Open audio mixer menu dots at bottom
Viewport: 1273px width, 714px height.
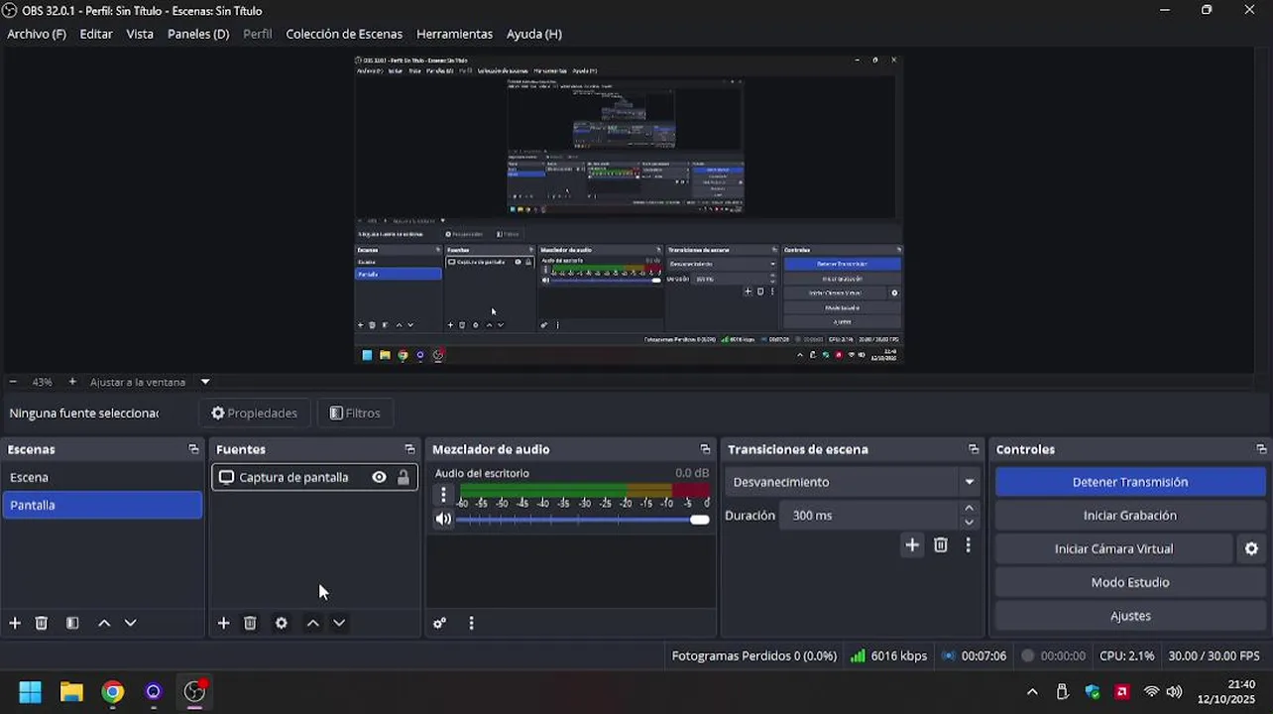(x=471, y=623)
